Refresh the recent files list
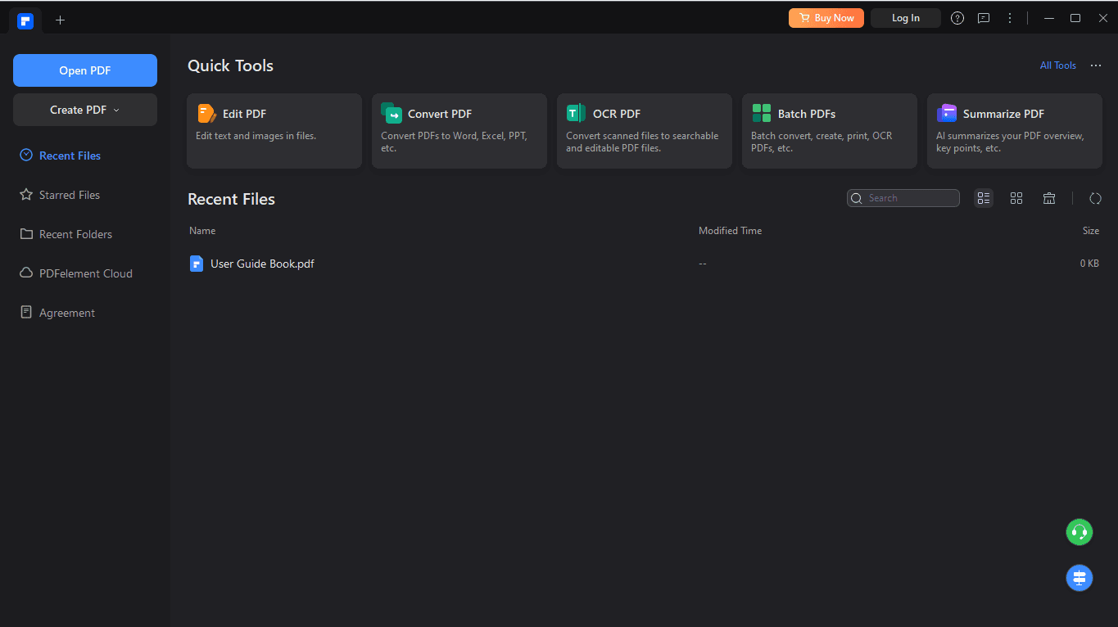The height and width of the screenshot is (627, 1118). coord(1095,198)
